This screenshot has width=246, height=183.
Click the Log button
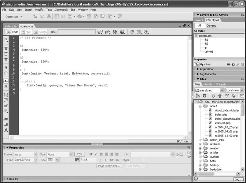[238, 179]
